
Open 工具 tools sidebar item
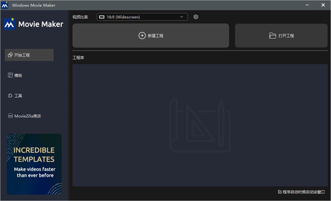click(15, 96)
